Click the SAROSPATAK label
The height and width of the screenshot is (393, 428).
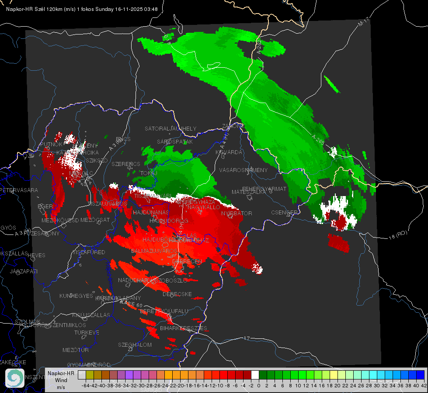coord(175,142)
